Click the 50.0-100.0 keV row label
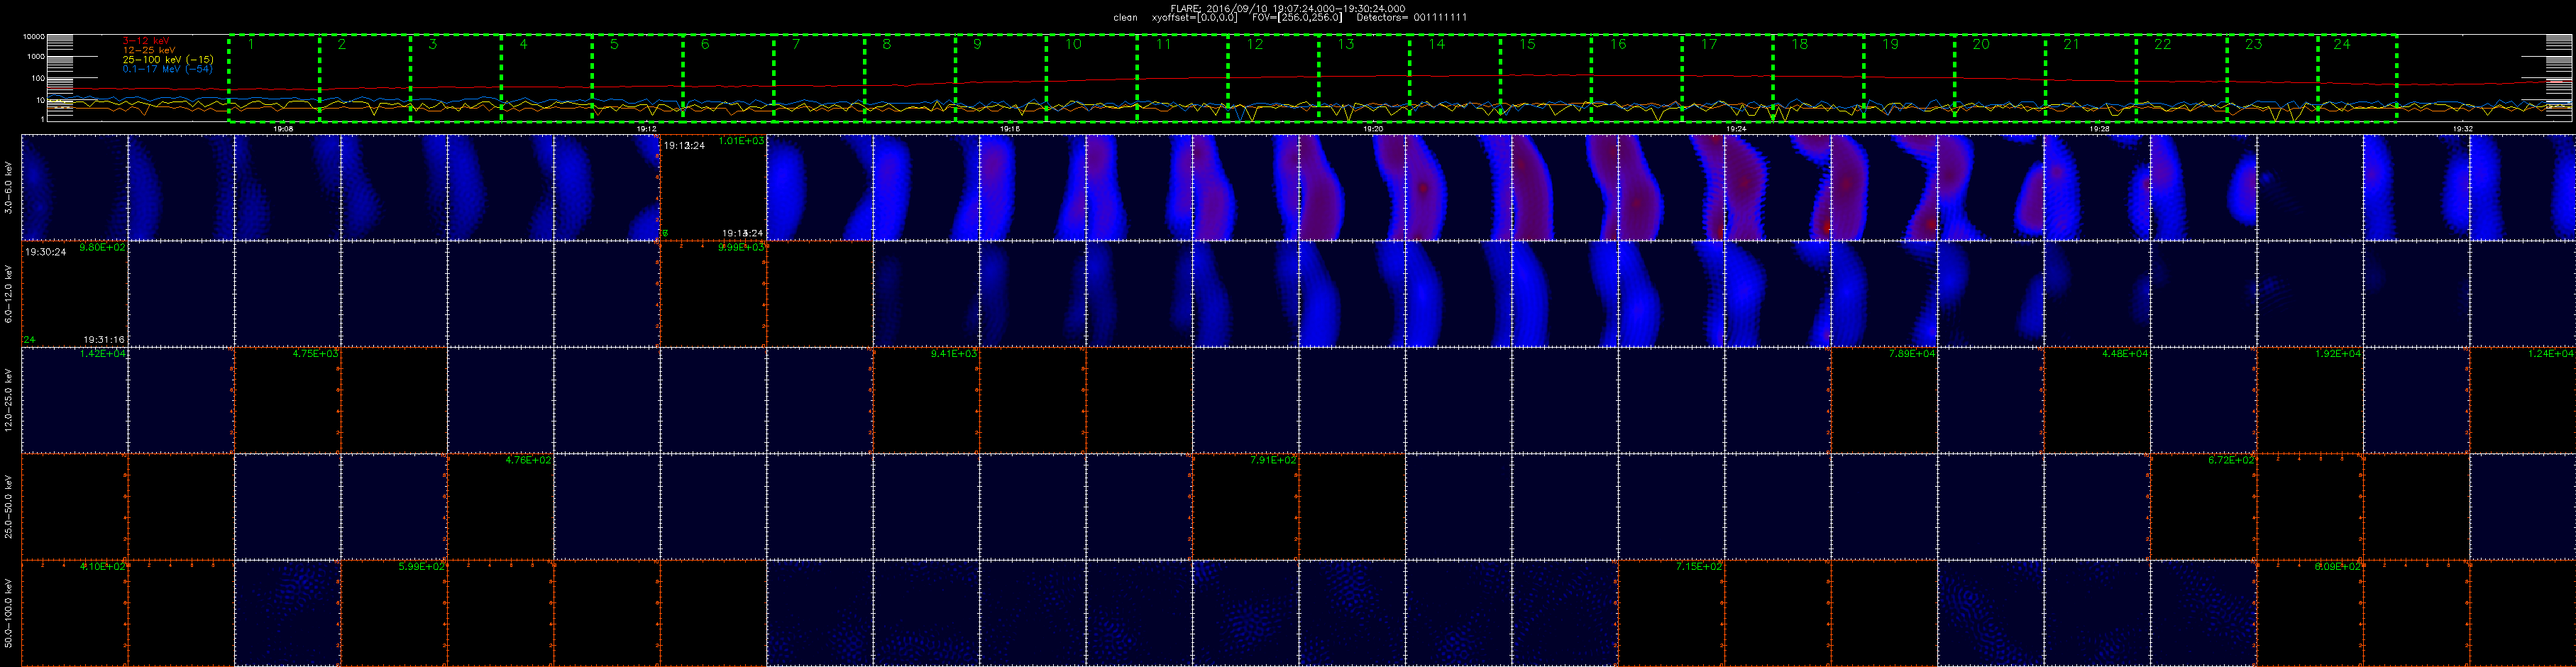Viewport: 2576px width, 667px height. coord(9,613)
